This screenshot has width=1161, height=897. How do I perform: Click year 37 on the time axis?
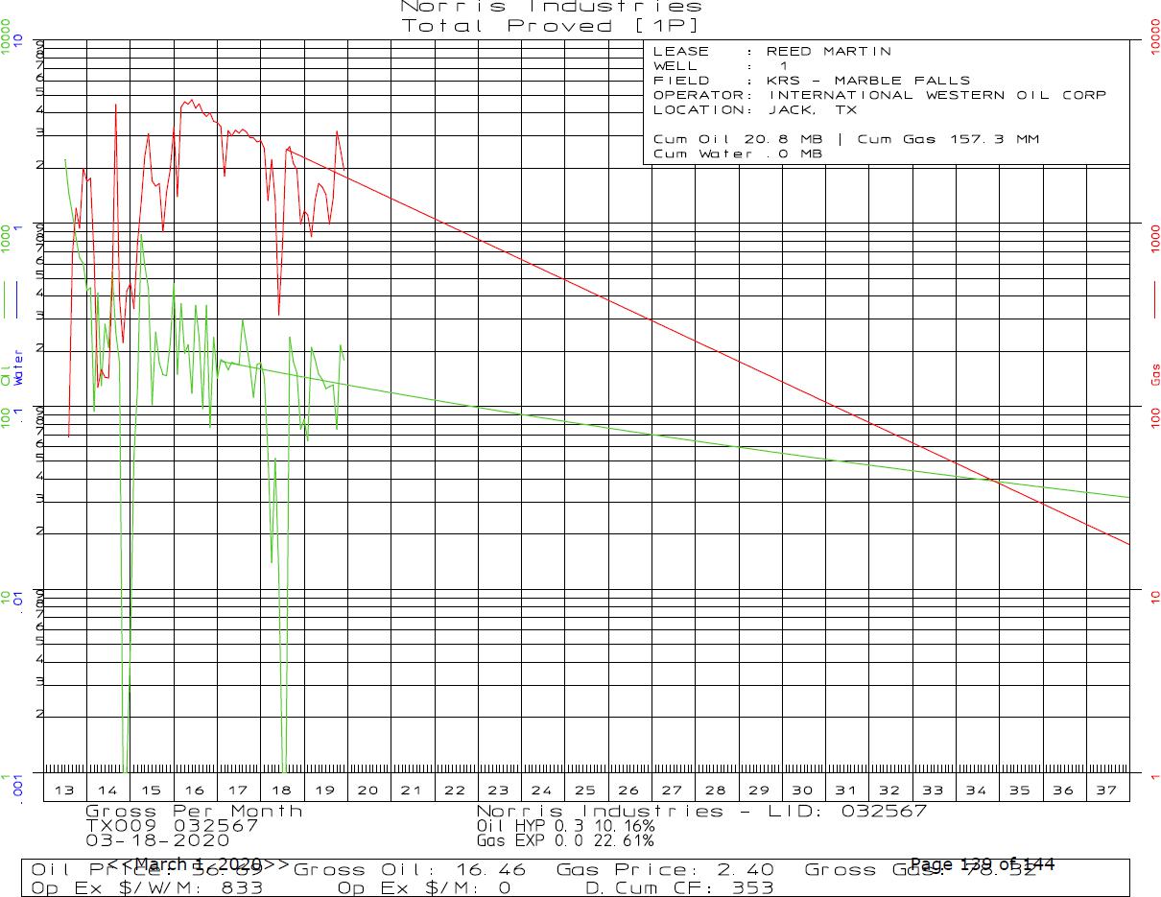pos(1106,790)
